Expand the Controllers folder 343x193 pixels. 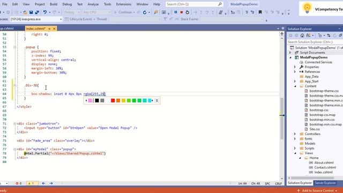(x=295, y=134)
